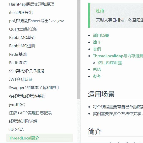
Task: Go to JWT登陆认证 page
Action: click(21, 79)
